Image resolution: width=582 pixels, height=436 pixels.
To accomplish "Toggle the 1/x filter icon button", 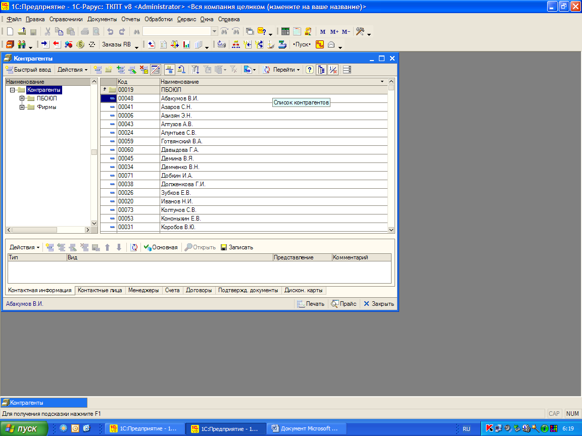I will coord(333,69).
